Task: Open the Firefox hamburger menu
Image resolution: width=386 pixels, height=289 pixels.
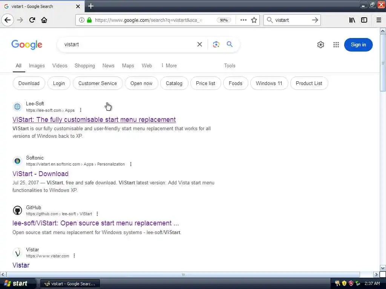Action: click(379, 20)
